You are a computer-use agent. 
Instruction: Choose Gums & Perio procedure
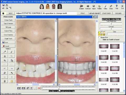click(x=8, y=31)
